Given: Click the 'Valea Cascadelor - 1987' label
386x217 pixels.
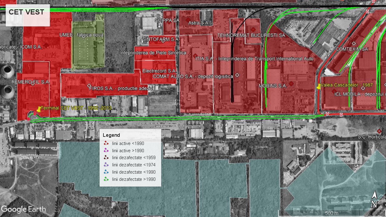Looking at the screenshot, I should coord(347,85).
